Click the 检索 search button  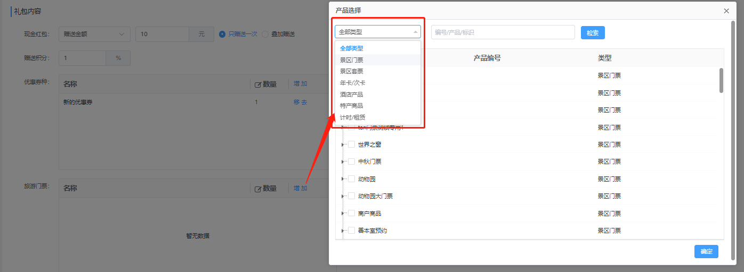click(593, 32)
